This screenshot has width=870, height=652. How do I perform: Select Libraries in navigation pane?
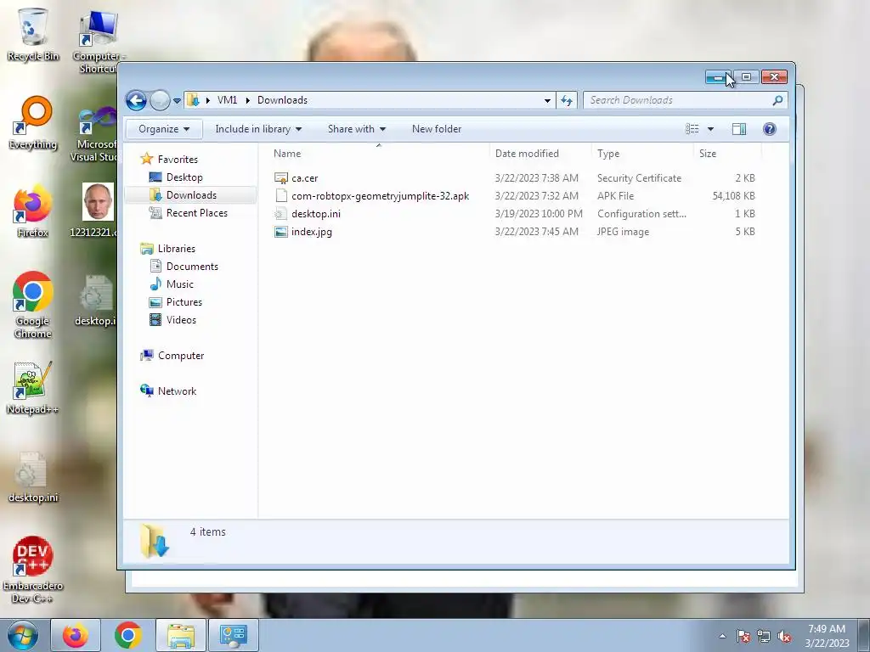[177, 249]
